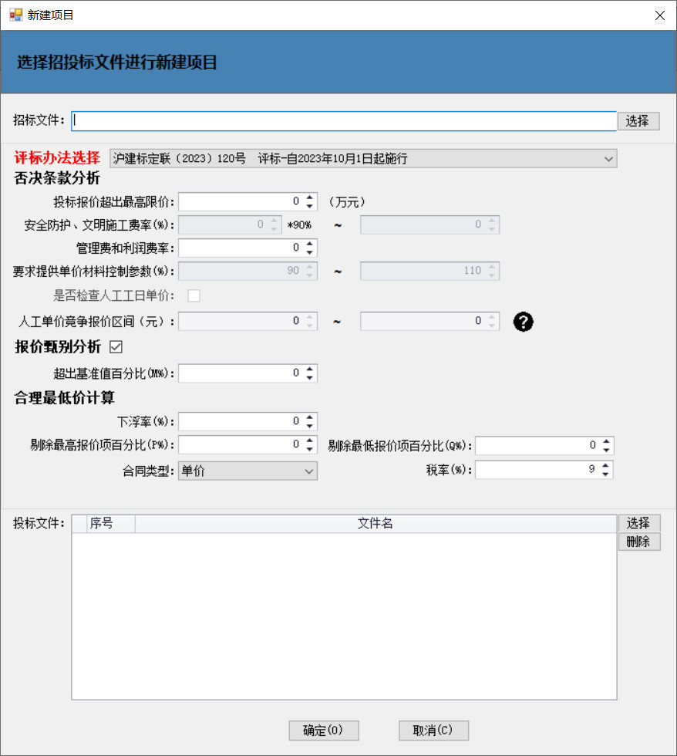This screenshot has width=677, height=756.
Task: Toggle the 报价甄别分析 checkbox
Action: tap(116, 347)
